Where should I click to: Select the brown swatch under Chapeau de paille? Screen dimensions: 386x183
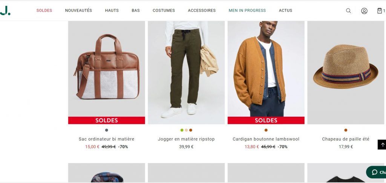coord(346,130)
